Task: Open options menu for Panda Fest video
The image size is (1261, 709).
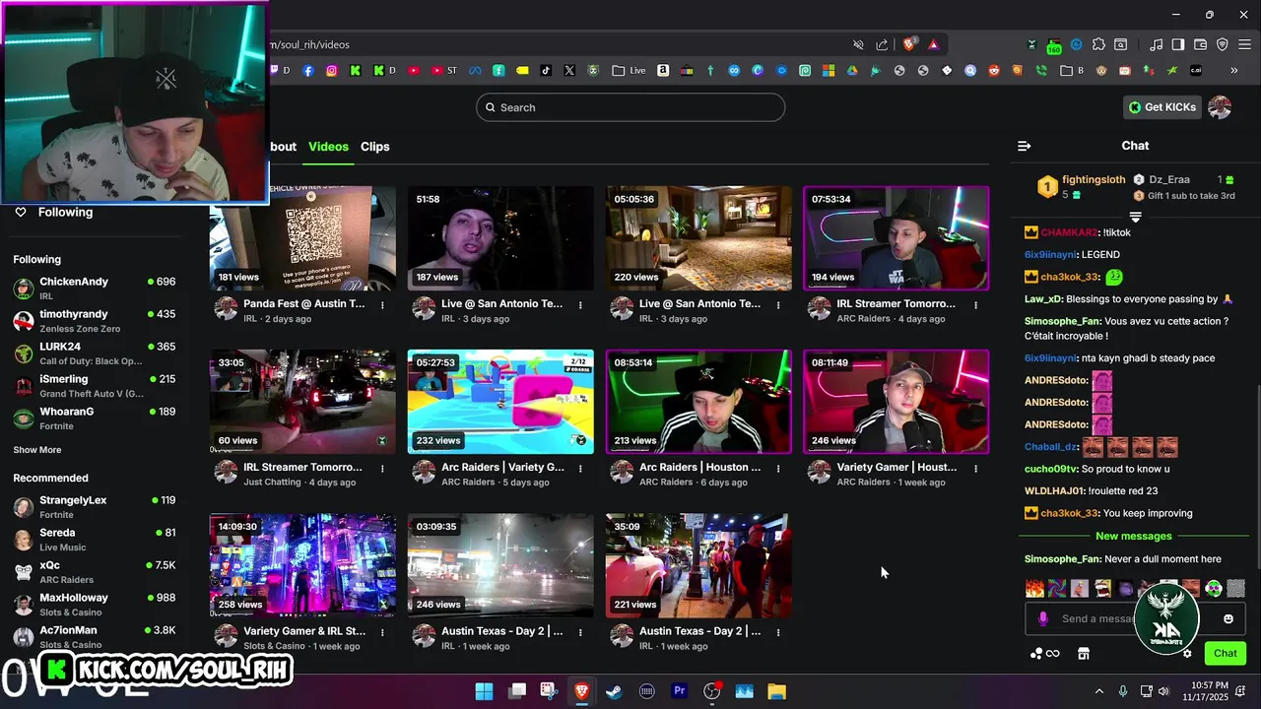Action: click(x=382, y=305)
